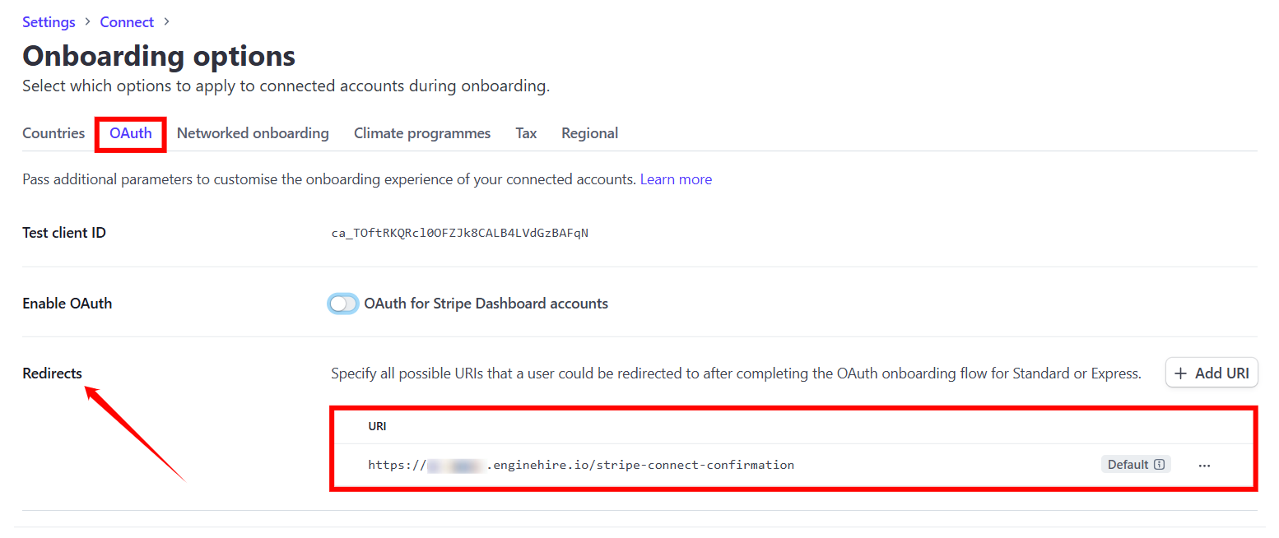1279x538 pixels.
Task: Open the Connect breadcrumb link
Action: pyautogui.click(x=127, y=22)
